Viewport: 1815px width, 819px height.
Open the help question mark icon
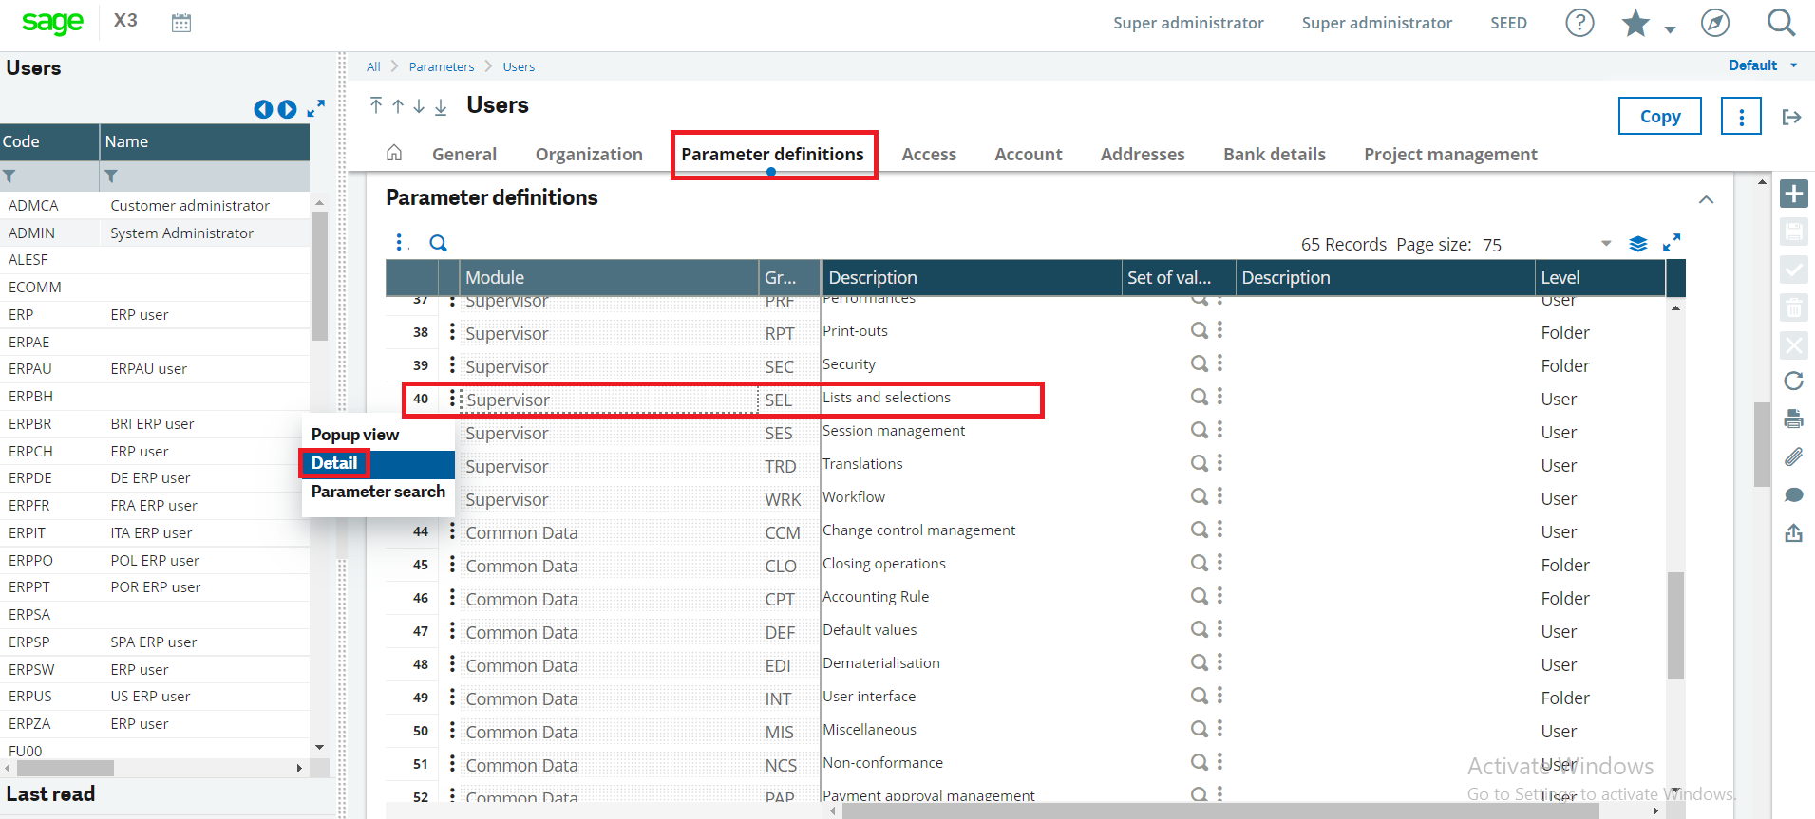(1579, 23)
